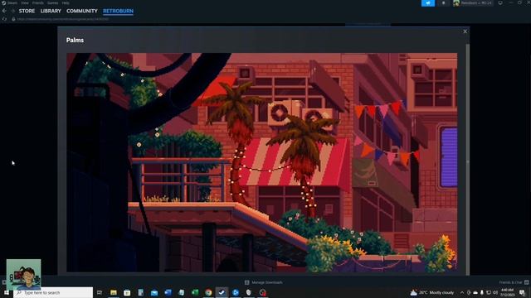Open Calculator from taskbar

coord(140,292)
